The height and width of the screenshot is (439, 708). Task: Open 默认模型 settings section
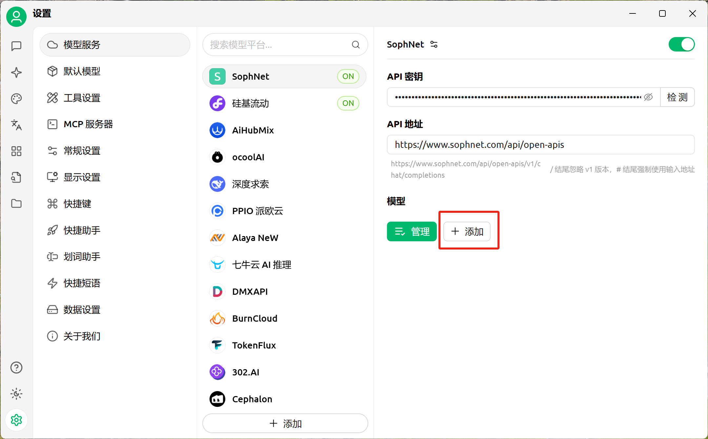(x=115, y=71)
